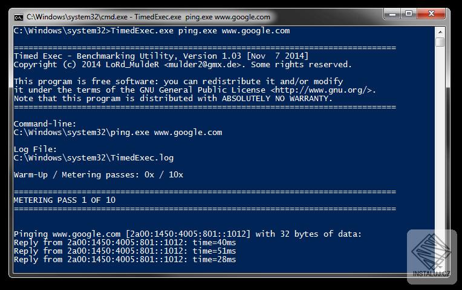Click the scrollbar up arrow
Viewport: 462px width, 290px height.
pyautogui.click(x=440, y=31)
